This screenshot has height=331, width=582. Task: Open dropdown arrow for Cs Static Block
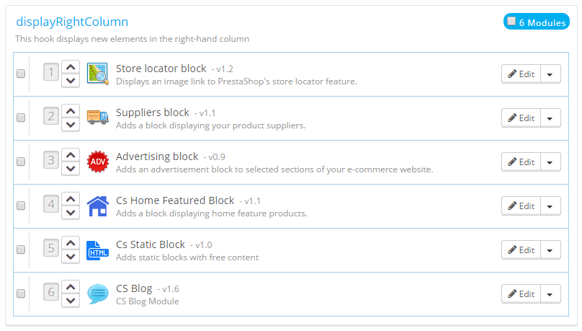tap(550, 250)
